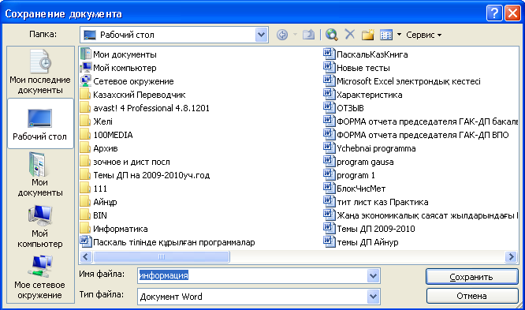Select the Айнұр folder
The image size is (525, 310).
point(99,202)
